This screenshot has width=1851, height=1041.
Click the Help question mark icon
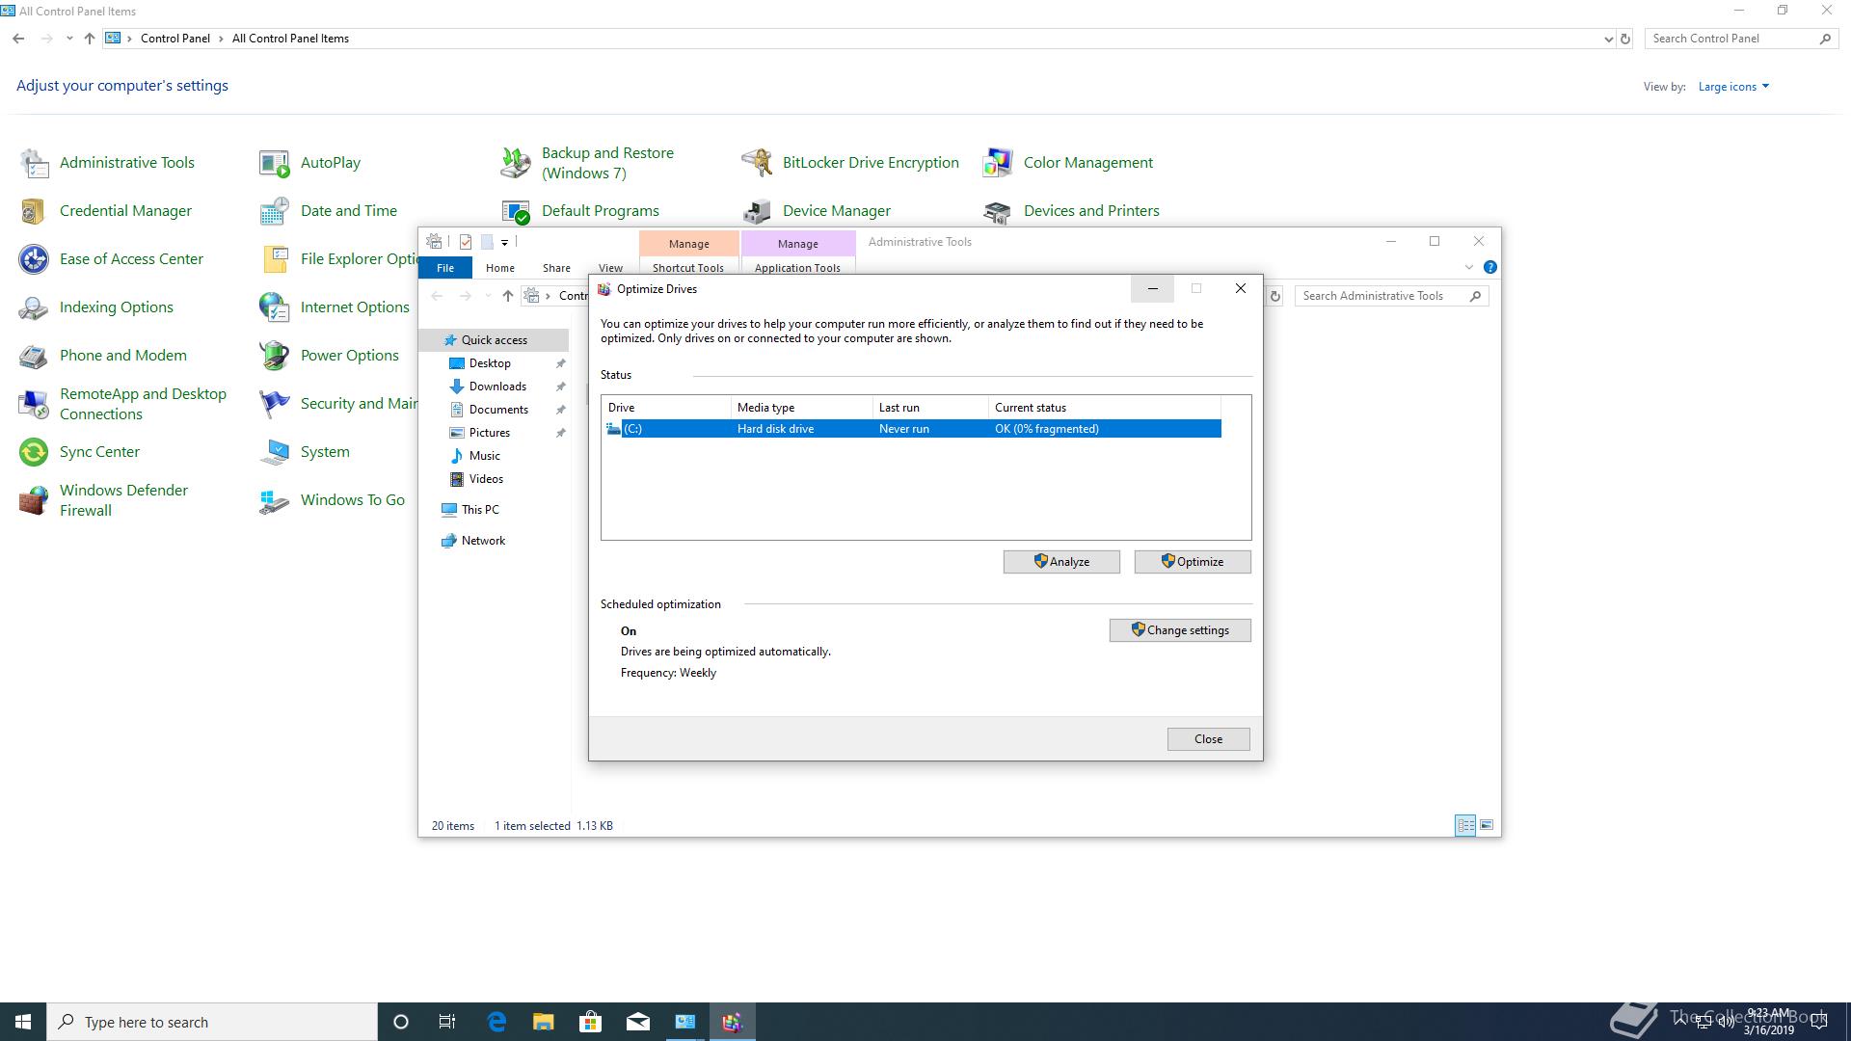1490,267
